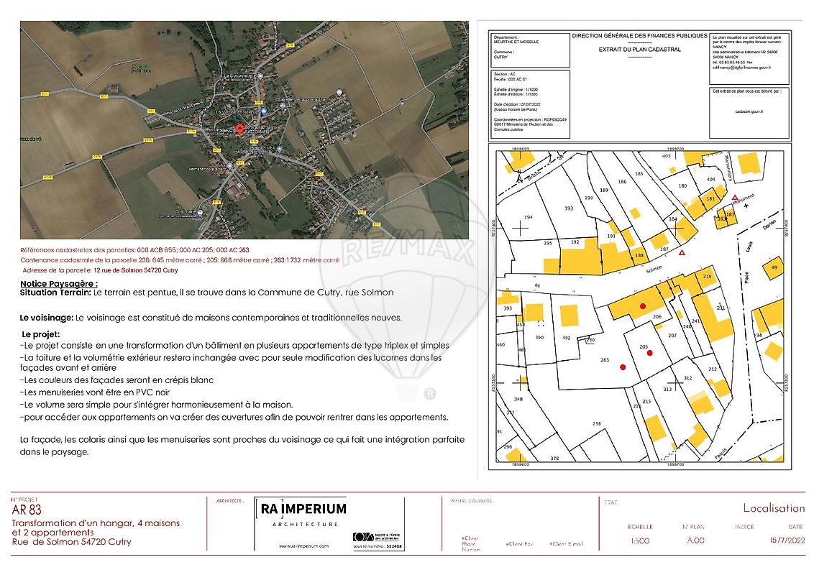This screenshot has width=814, height=575.
Task: Click the red dot on parcel 205
Action: 649,353
